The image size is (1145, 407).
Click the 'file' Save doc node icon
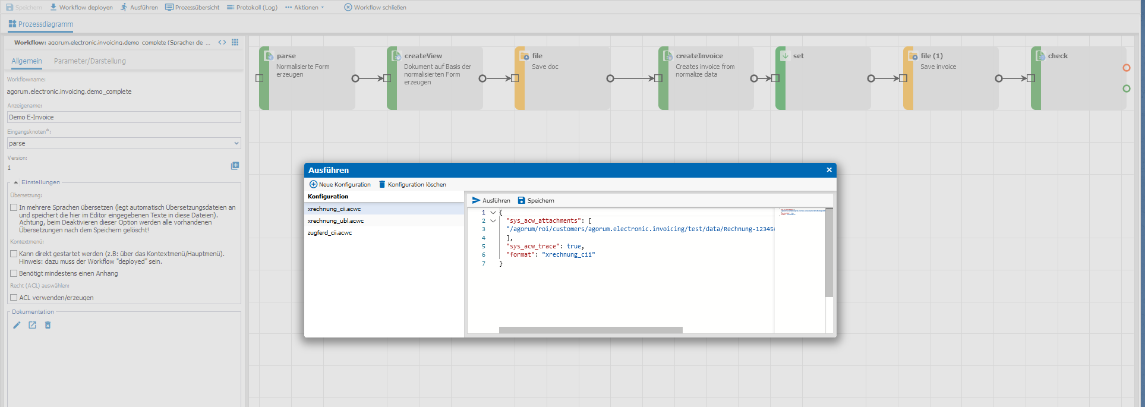pos(525,56)
